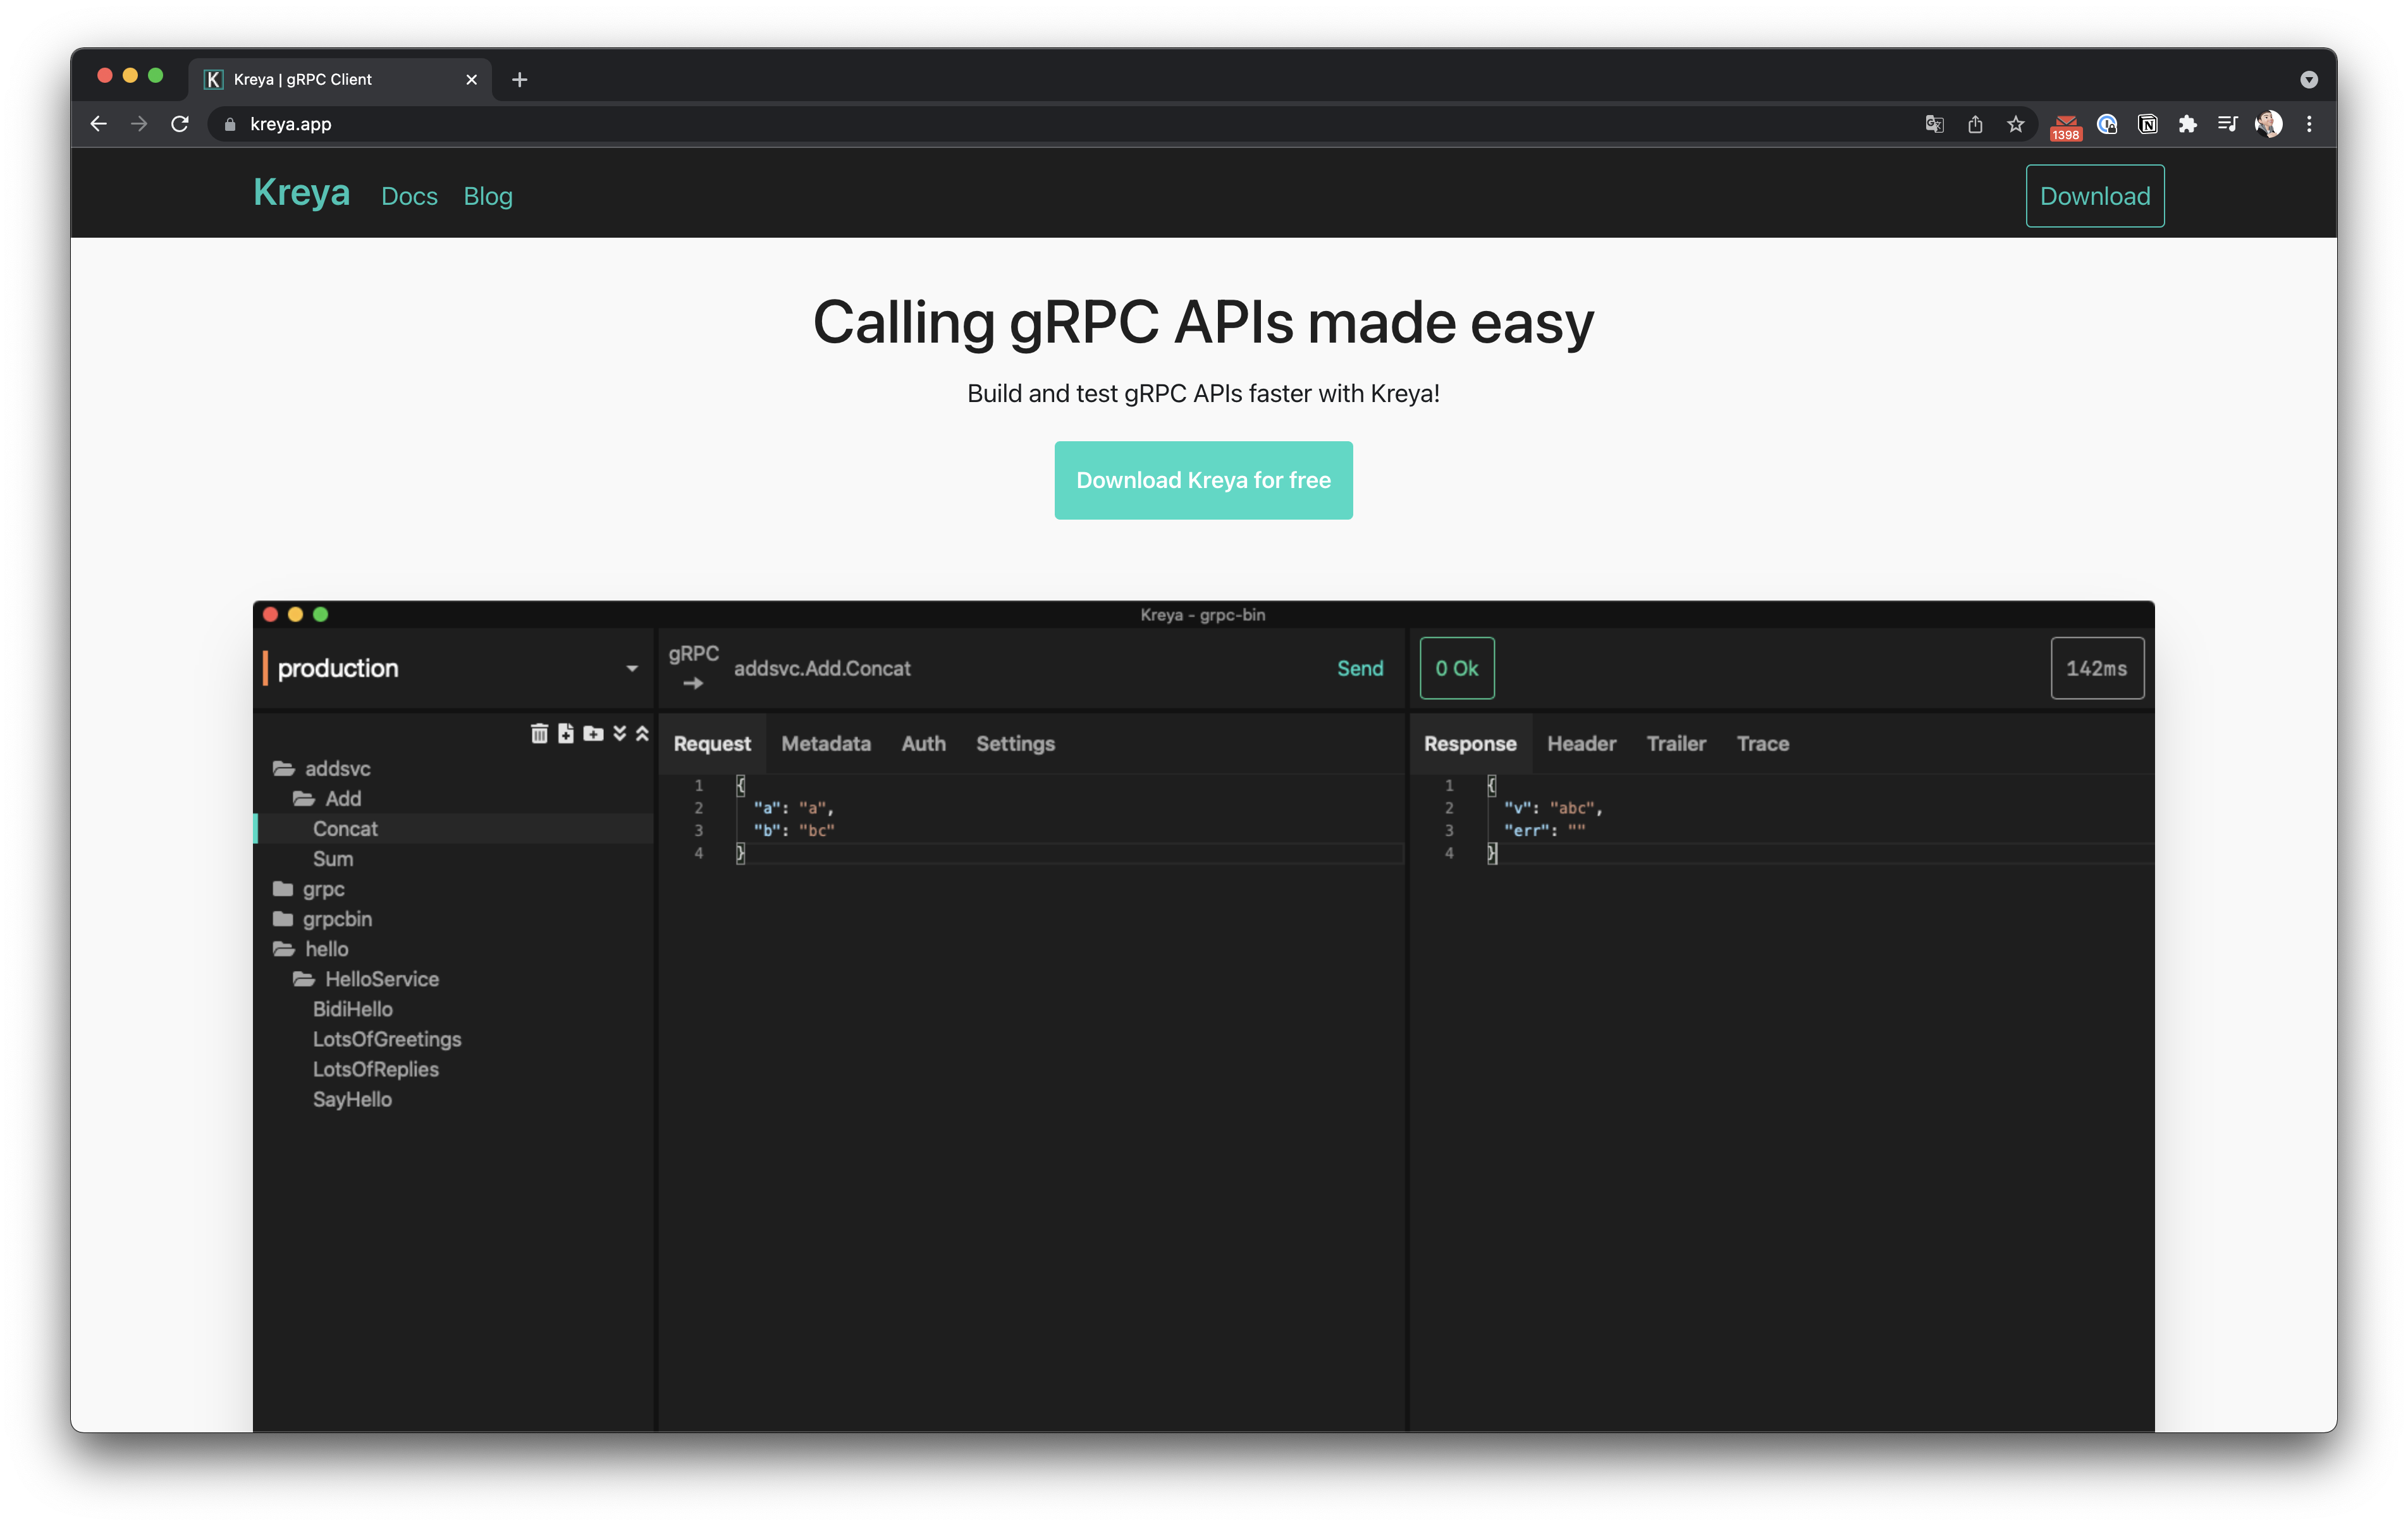Click the 0 Ok status badge

[x=1457, y=668]
